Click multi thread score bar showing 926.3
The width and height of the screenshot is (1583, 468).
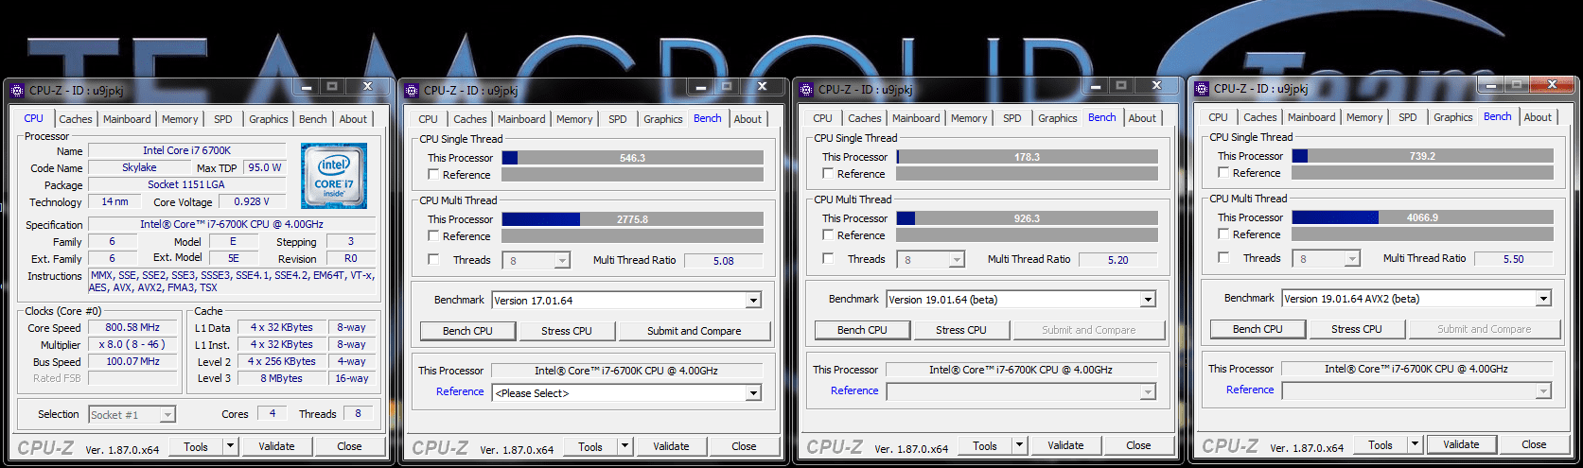pyautogui.click(x=1027, y=218)
